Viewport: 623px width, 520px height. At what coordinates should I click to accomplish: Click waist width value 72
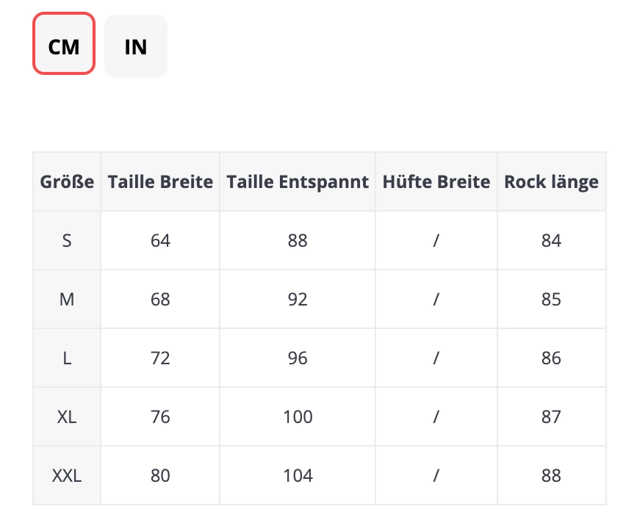point(160,358)
